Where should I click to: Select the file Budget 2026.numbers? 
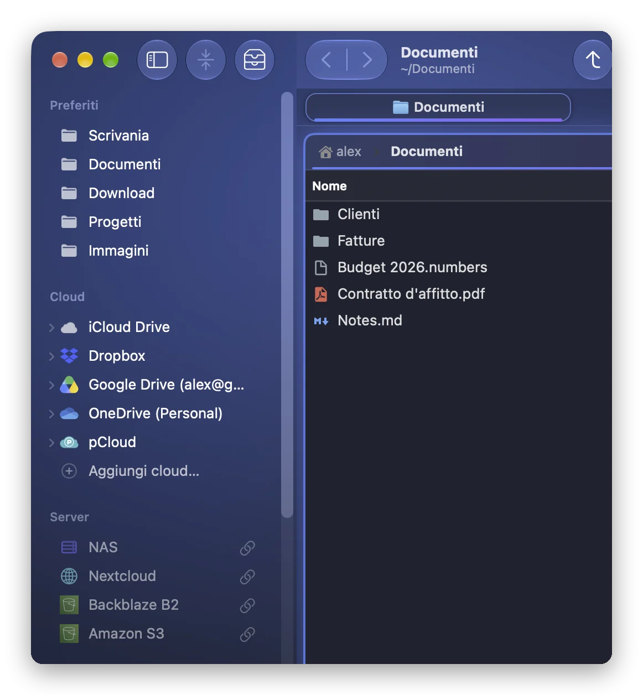pyautogui.click(x=459, y=267)
